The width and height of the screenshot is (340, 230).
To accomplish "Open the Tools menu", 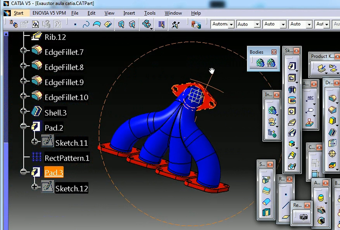I will [x=150, y=13].
